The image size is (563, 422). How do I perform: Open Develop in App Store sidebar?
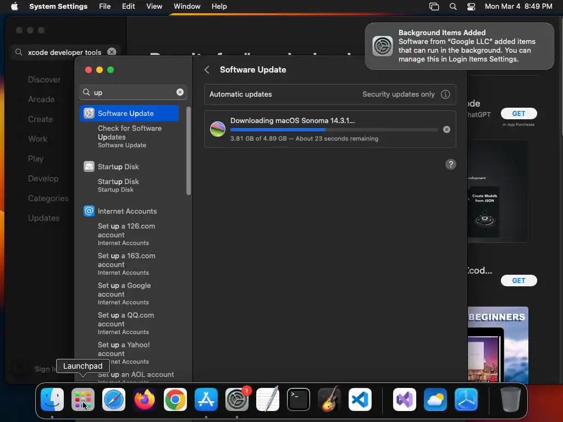(x=43, y=179)
